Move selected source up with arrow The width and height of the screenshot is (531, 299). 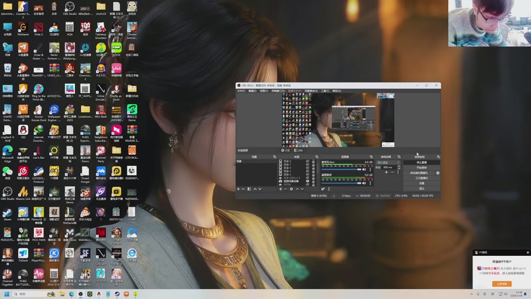(297, 189)
